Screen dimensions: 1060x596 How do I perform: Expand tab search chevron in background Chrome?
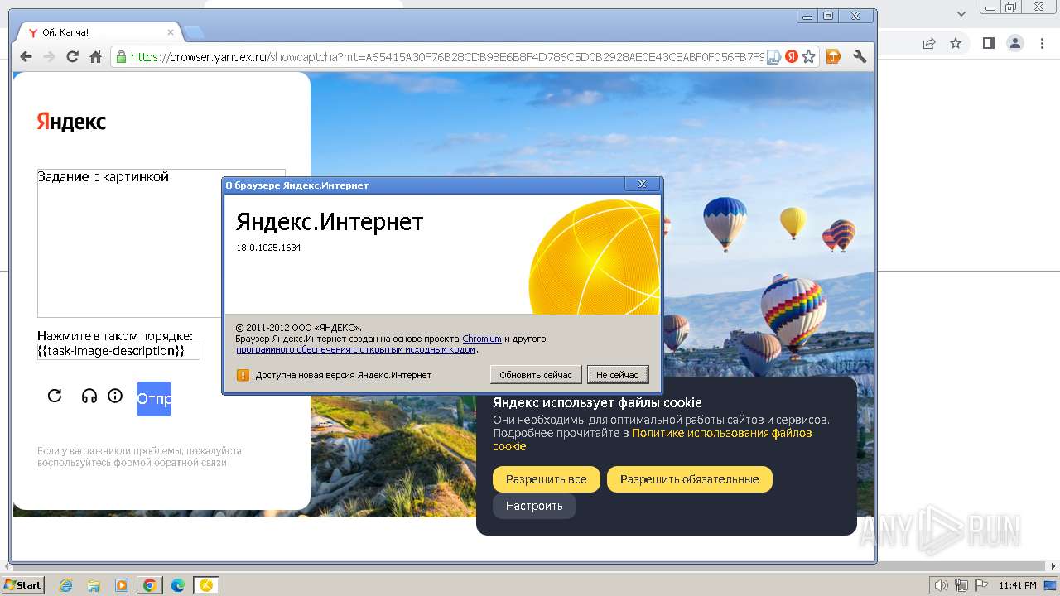click(961, 14)
